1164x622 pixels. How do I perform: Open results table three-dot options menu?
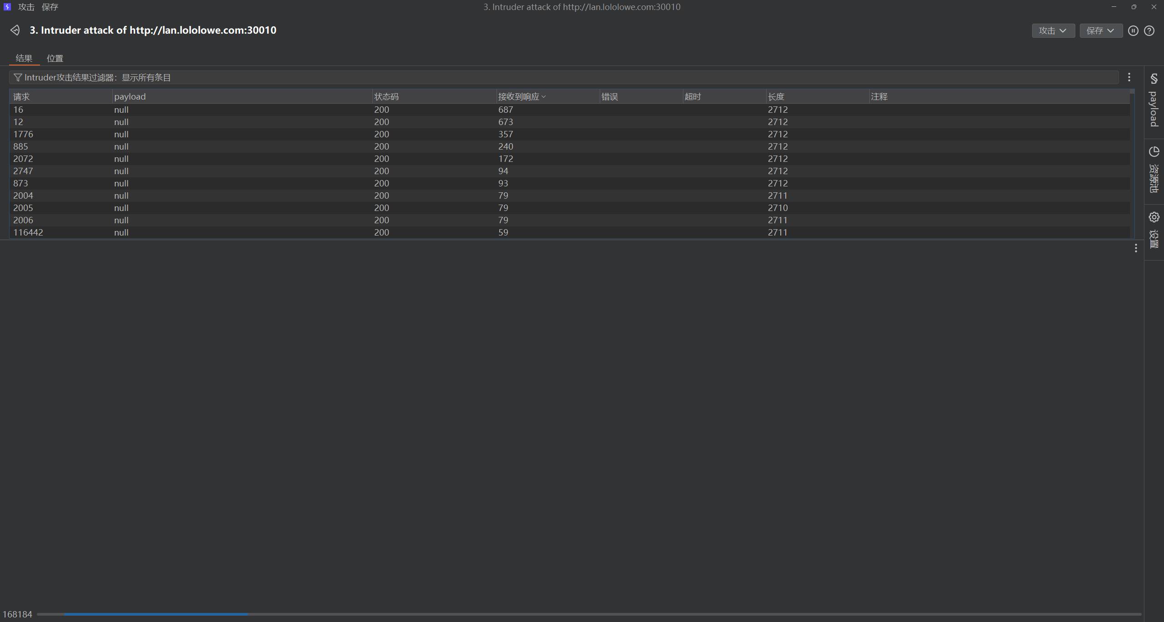coord(1129,77)
